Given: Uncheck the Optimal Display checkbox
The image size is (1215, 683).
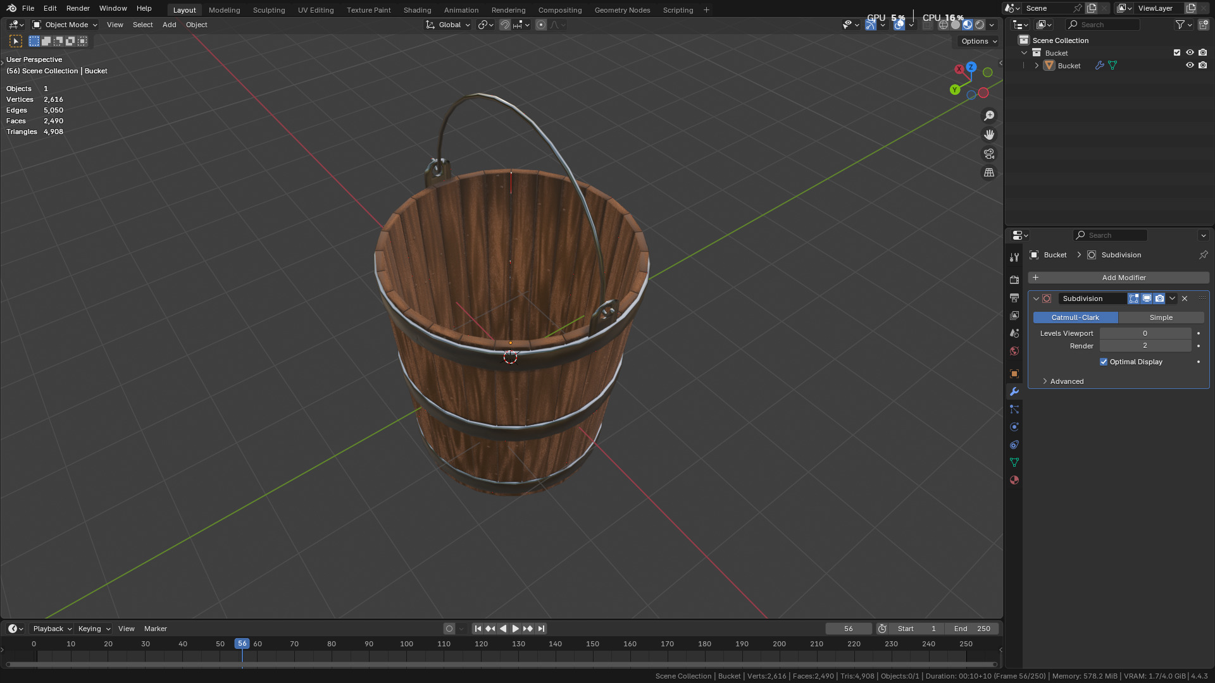Looking at the screenshot, I should 1104,362.
